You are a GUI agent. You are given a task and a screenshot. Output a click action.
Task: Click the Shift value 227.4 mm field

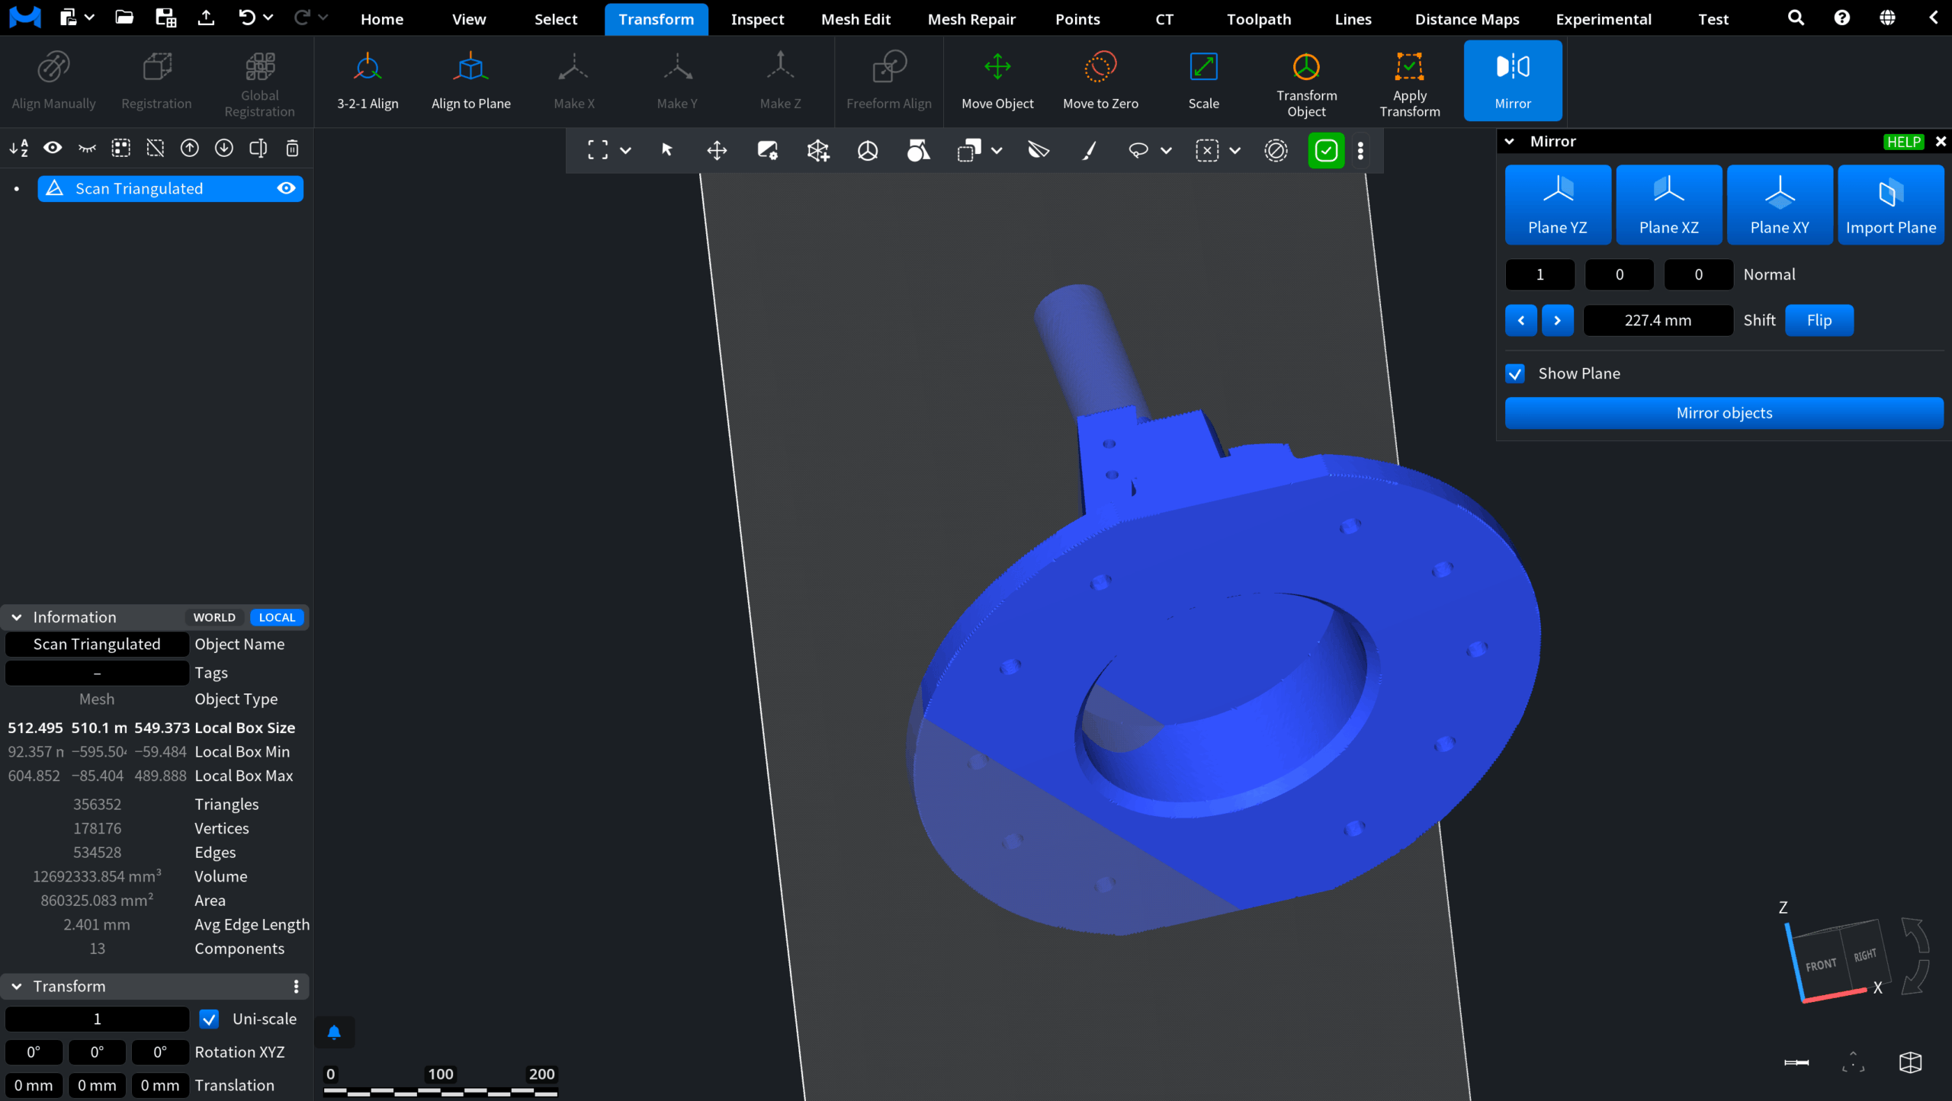pyautogui.click(x=1658, y=320)
